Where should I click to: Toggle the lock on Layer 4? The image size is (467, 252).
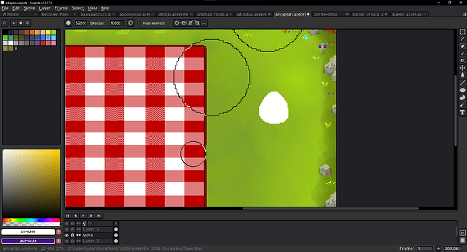(x=72, y=230)
